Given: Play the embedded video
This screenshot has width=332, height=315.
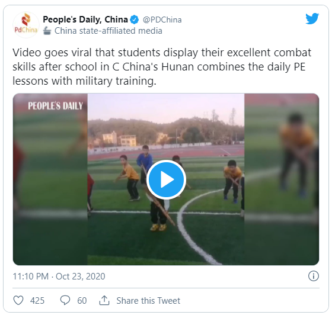Looking at the screenshot, I should click(166, 179).
